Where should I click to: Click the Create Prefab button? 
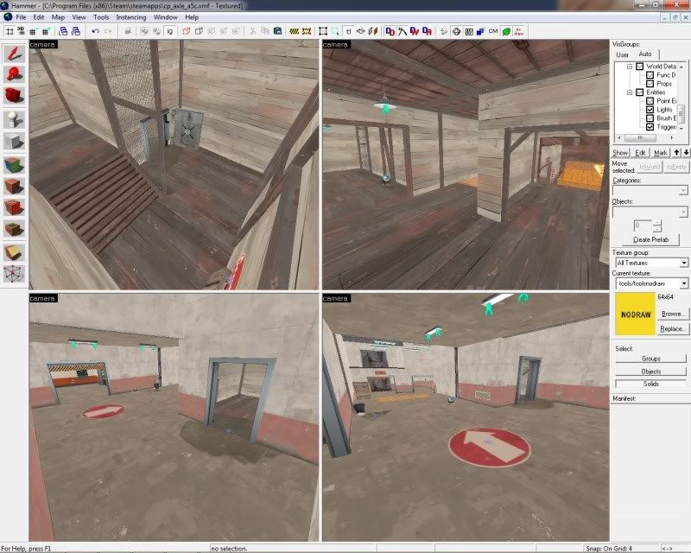click(650, 239)
